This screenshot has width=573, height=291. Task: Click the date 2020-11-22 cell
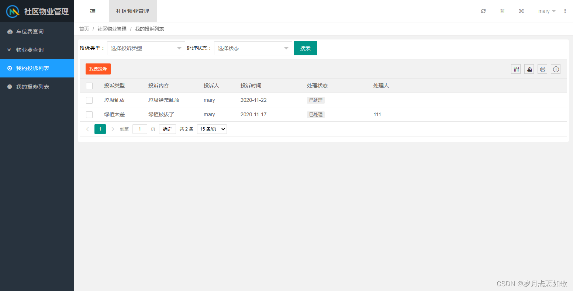pos(253,100)
